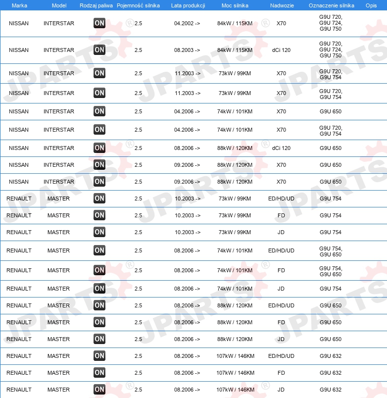Click ON badge in Master 74kW JD row
Screen dimensions: 387x398
[x=99, y=289]
